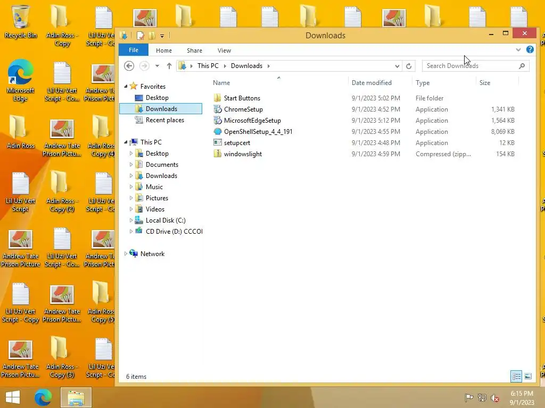This screenshot has height=408, width=545.
Task: Go back with the Back arrow
Action: (x=129, y=66)
